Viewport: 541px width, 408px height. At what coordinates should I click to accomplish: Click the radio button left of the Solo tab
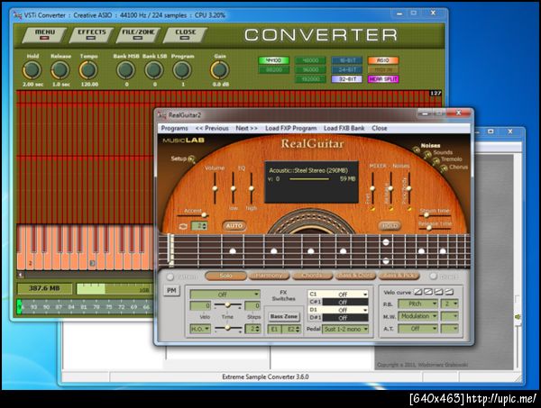click(x=170, y=277)
